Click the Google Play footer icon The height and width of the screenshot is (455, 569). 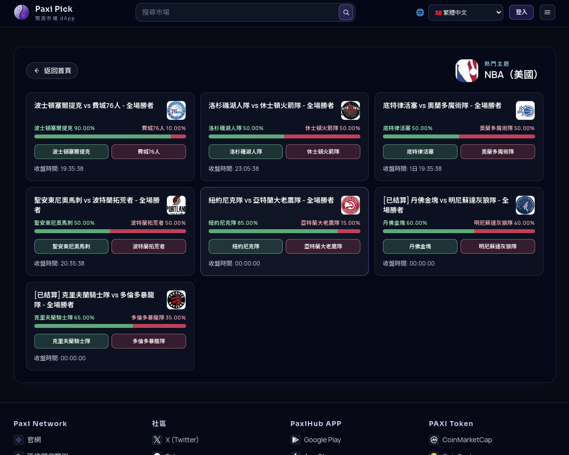point(296,440)
